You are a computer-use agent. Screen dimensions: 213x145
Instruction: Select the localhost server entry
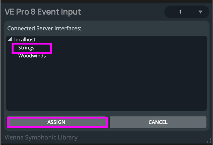click(25, 40)
